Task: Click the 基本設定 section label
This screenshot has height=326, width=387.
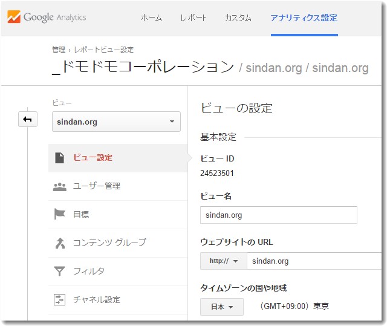Action: click(218, 137)
